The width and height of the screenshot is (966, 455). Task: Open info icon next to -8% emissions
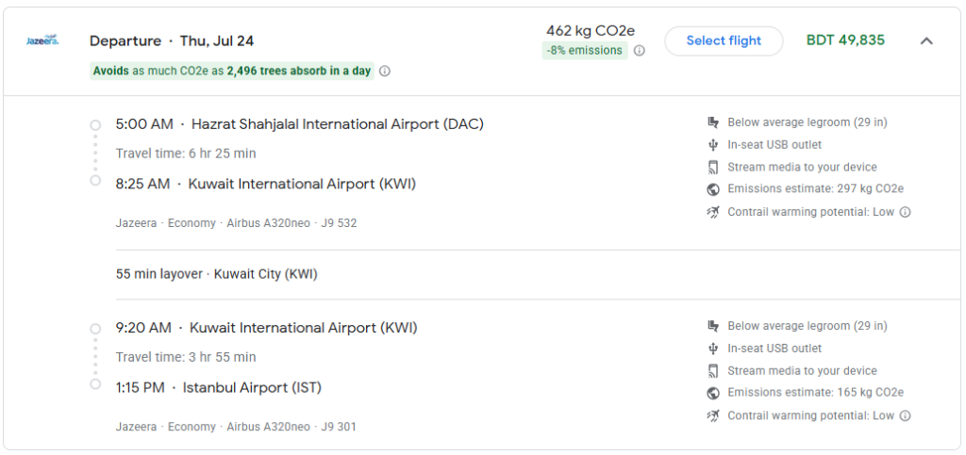[640, 51]
